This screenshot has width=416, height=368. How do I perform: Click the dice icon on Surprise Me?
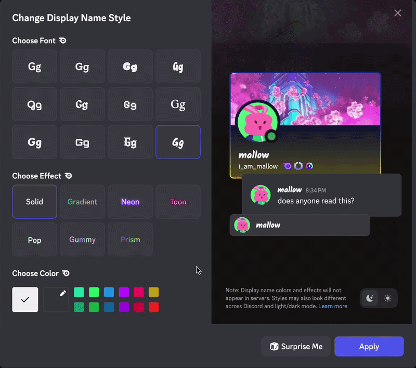pyautogui.click(x=274, y=346)
